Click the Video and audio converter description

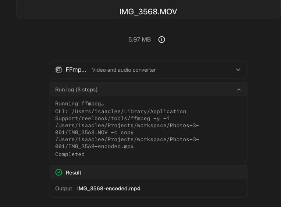(124, 70)
